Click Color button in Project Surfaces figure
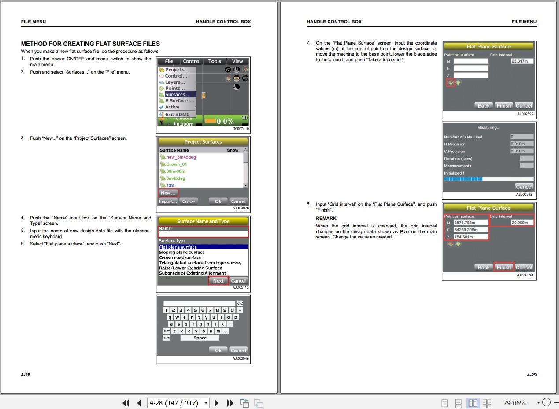This screenshot has height=409, width=559. point(189,201)
